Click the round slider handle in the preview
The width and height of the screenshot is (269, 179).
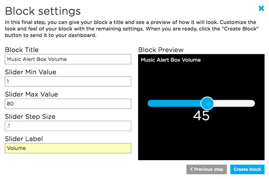pyautogui.click(x=207, y=103)
